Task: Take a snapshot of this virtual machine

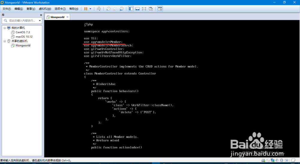Action: 108,9
